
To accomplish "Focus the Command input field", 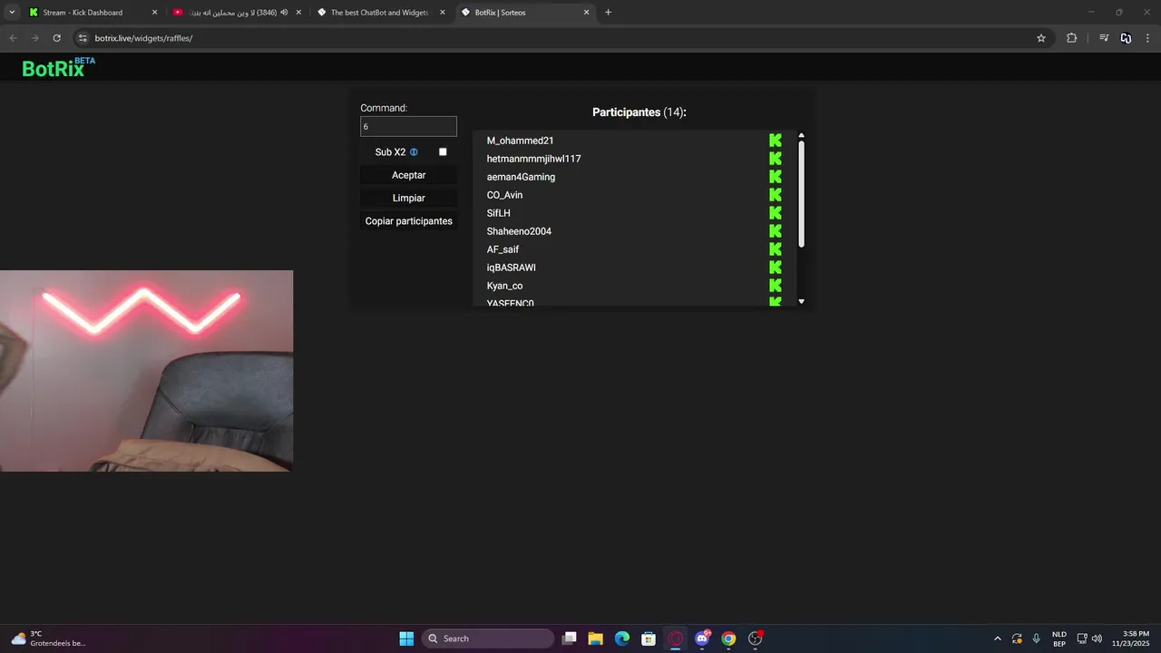I will point(408,127).
